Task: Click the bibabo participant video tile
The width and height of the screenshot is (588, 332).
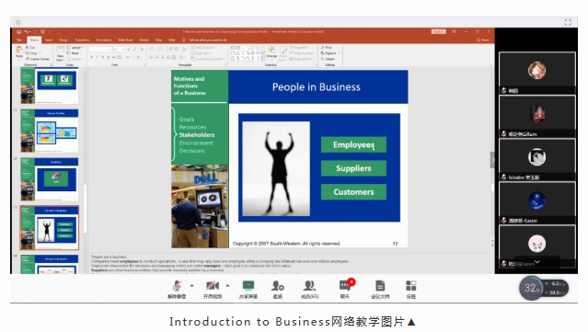Action: point(537,160)
